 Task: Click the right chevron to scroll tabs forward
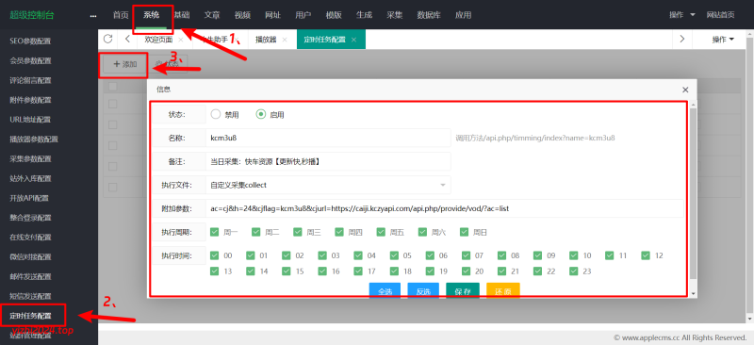pos(681,40)
